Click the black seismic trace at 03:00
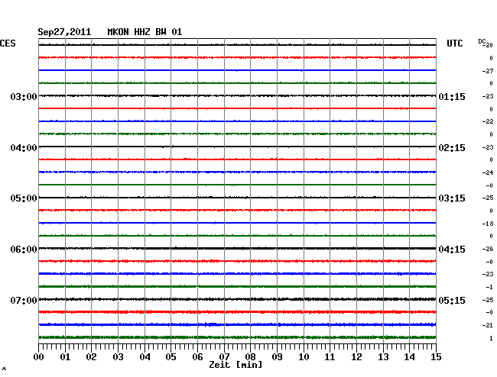Viewport: 497px width, 377px height. pos(237,95)
